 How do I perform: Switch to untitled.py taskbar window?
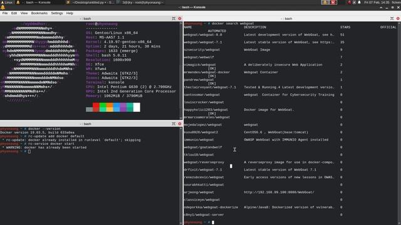[90, 2]
